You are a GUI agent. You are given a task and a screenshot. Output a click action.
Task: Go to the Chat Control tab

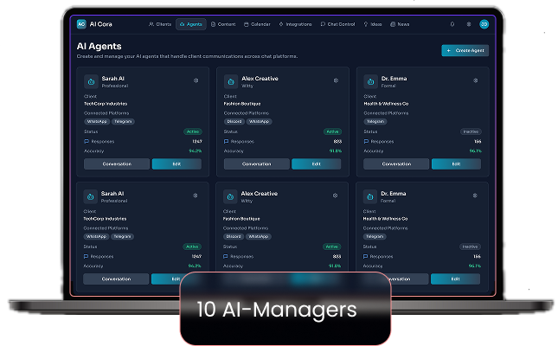[x=338, y=24]
